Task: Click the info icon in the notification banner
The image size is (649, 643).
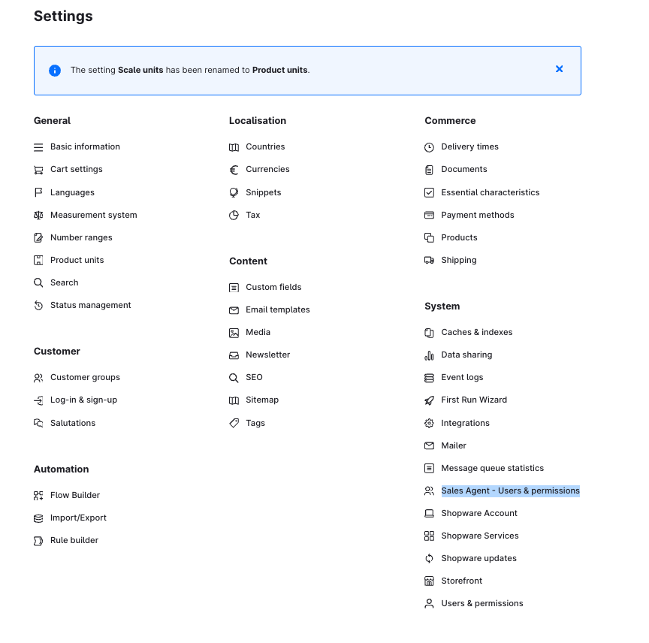Action: (55, 71)
